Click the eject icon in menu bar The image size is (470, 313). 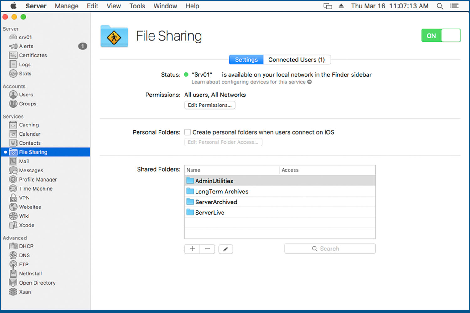(x=341, y=6)
